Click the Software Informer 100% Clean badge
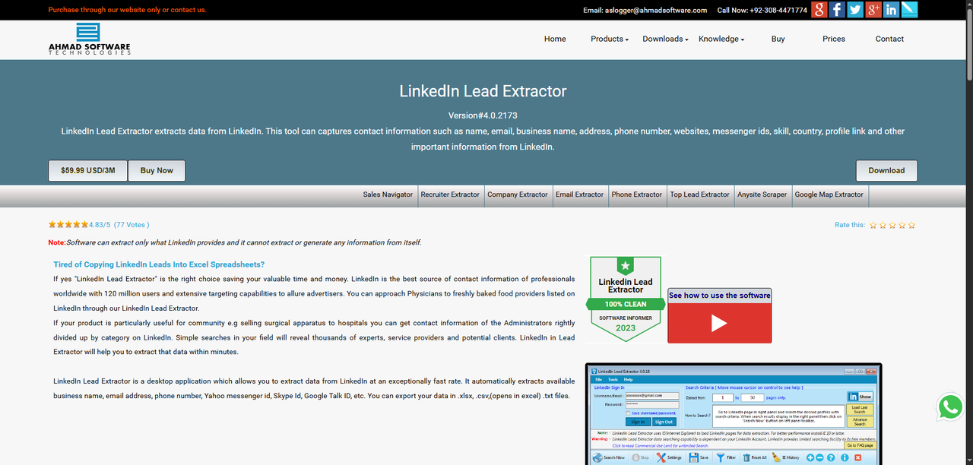Image resolution: width=973 pixels, height=465 pixels. point(626,299)
